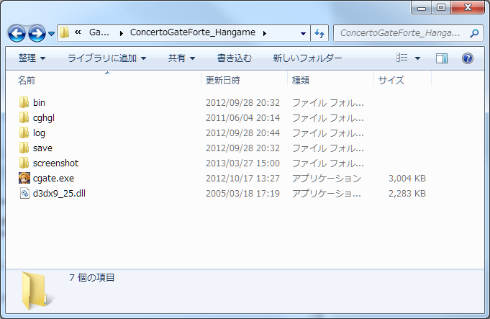Select the bin folder icon
The image size is (490, 319).
(x=24, y=102)
